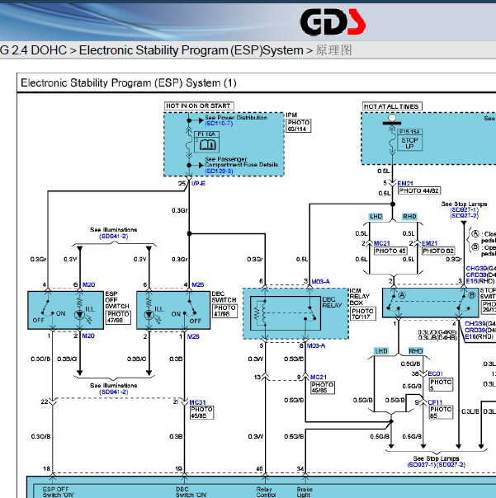
Task: Click the M26 connector link above DBC switch
Action: pyautogui.click(x=198, y=284)
